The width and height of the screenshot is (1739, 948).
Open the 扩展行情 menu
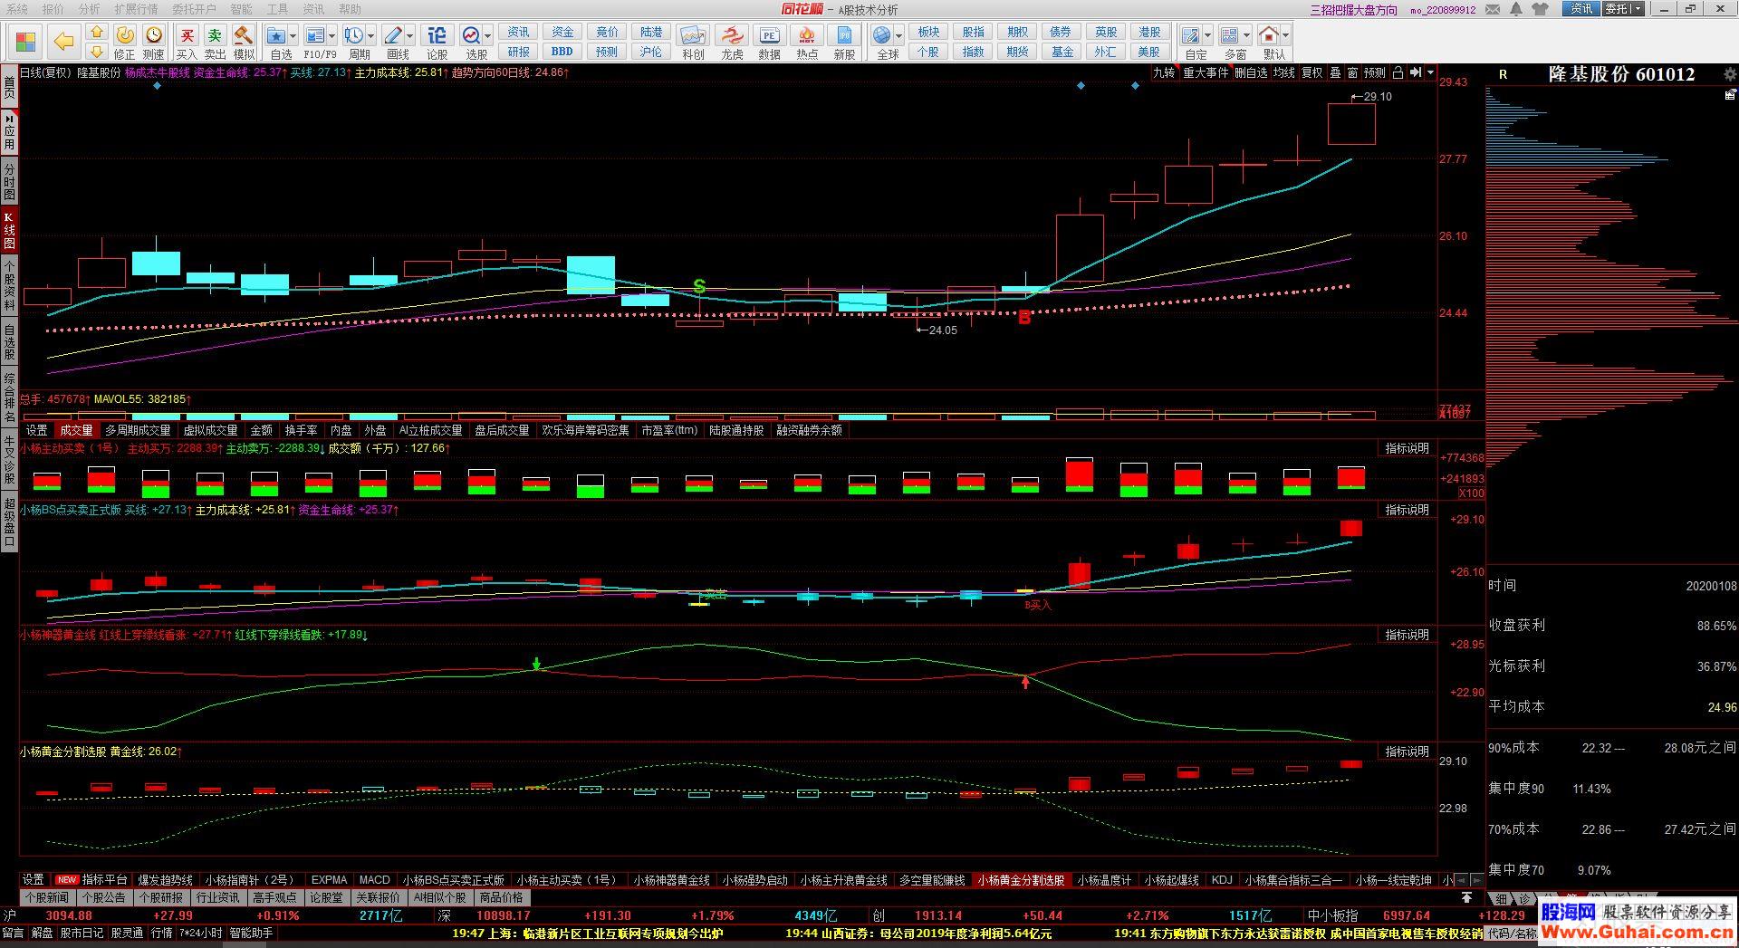[x=136, y=9]
